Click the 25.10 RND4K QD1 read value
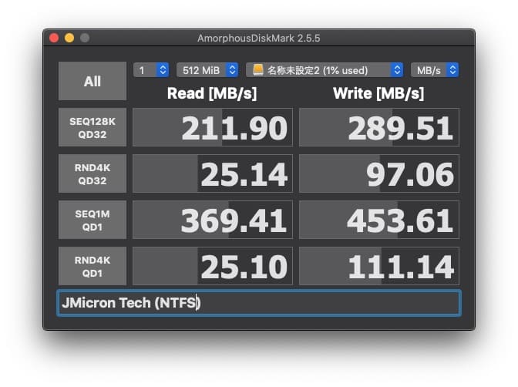 (213, 266)
